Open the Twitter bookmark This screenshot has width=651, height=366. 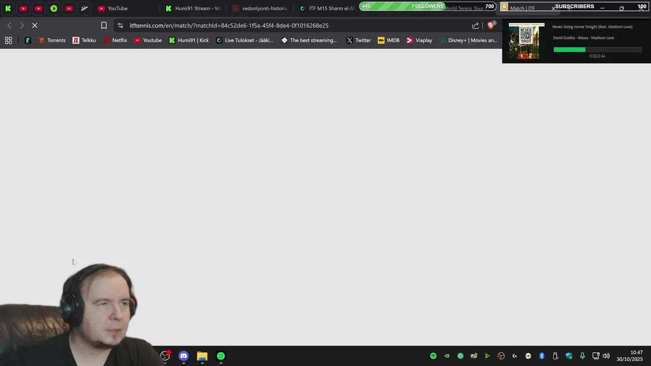coord(359,40)
